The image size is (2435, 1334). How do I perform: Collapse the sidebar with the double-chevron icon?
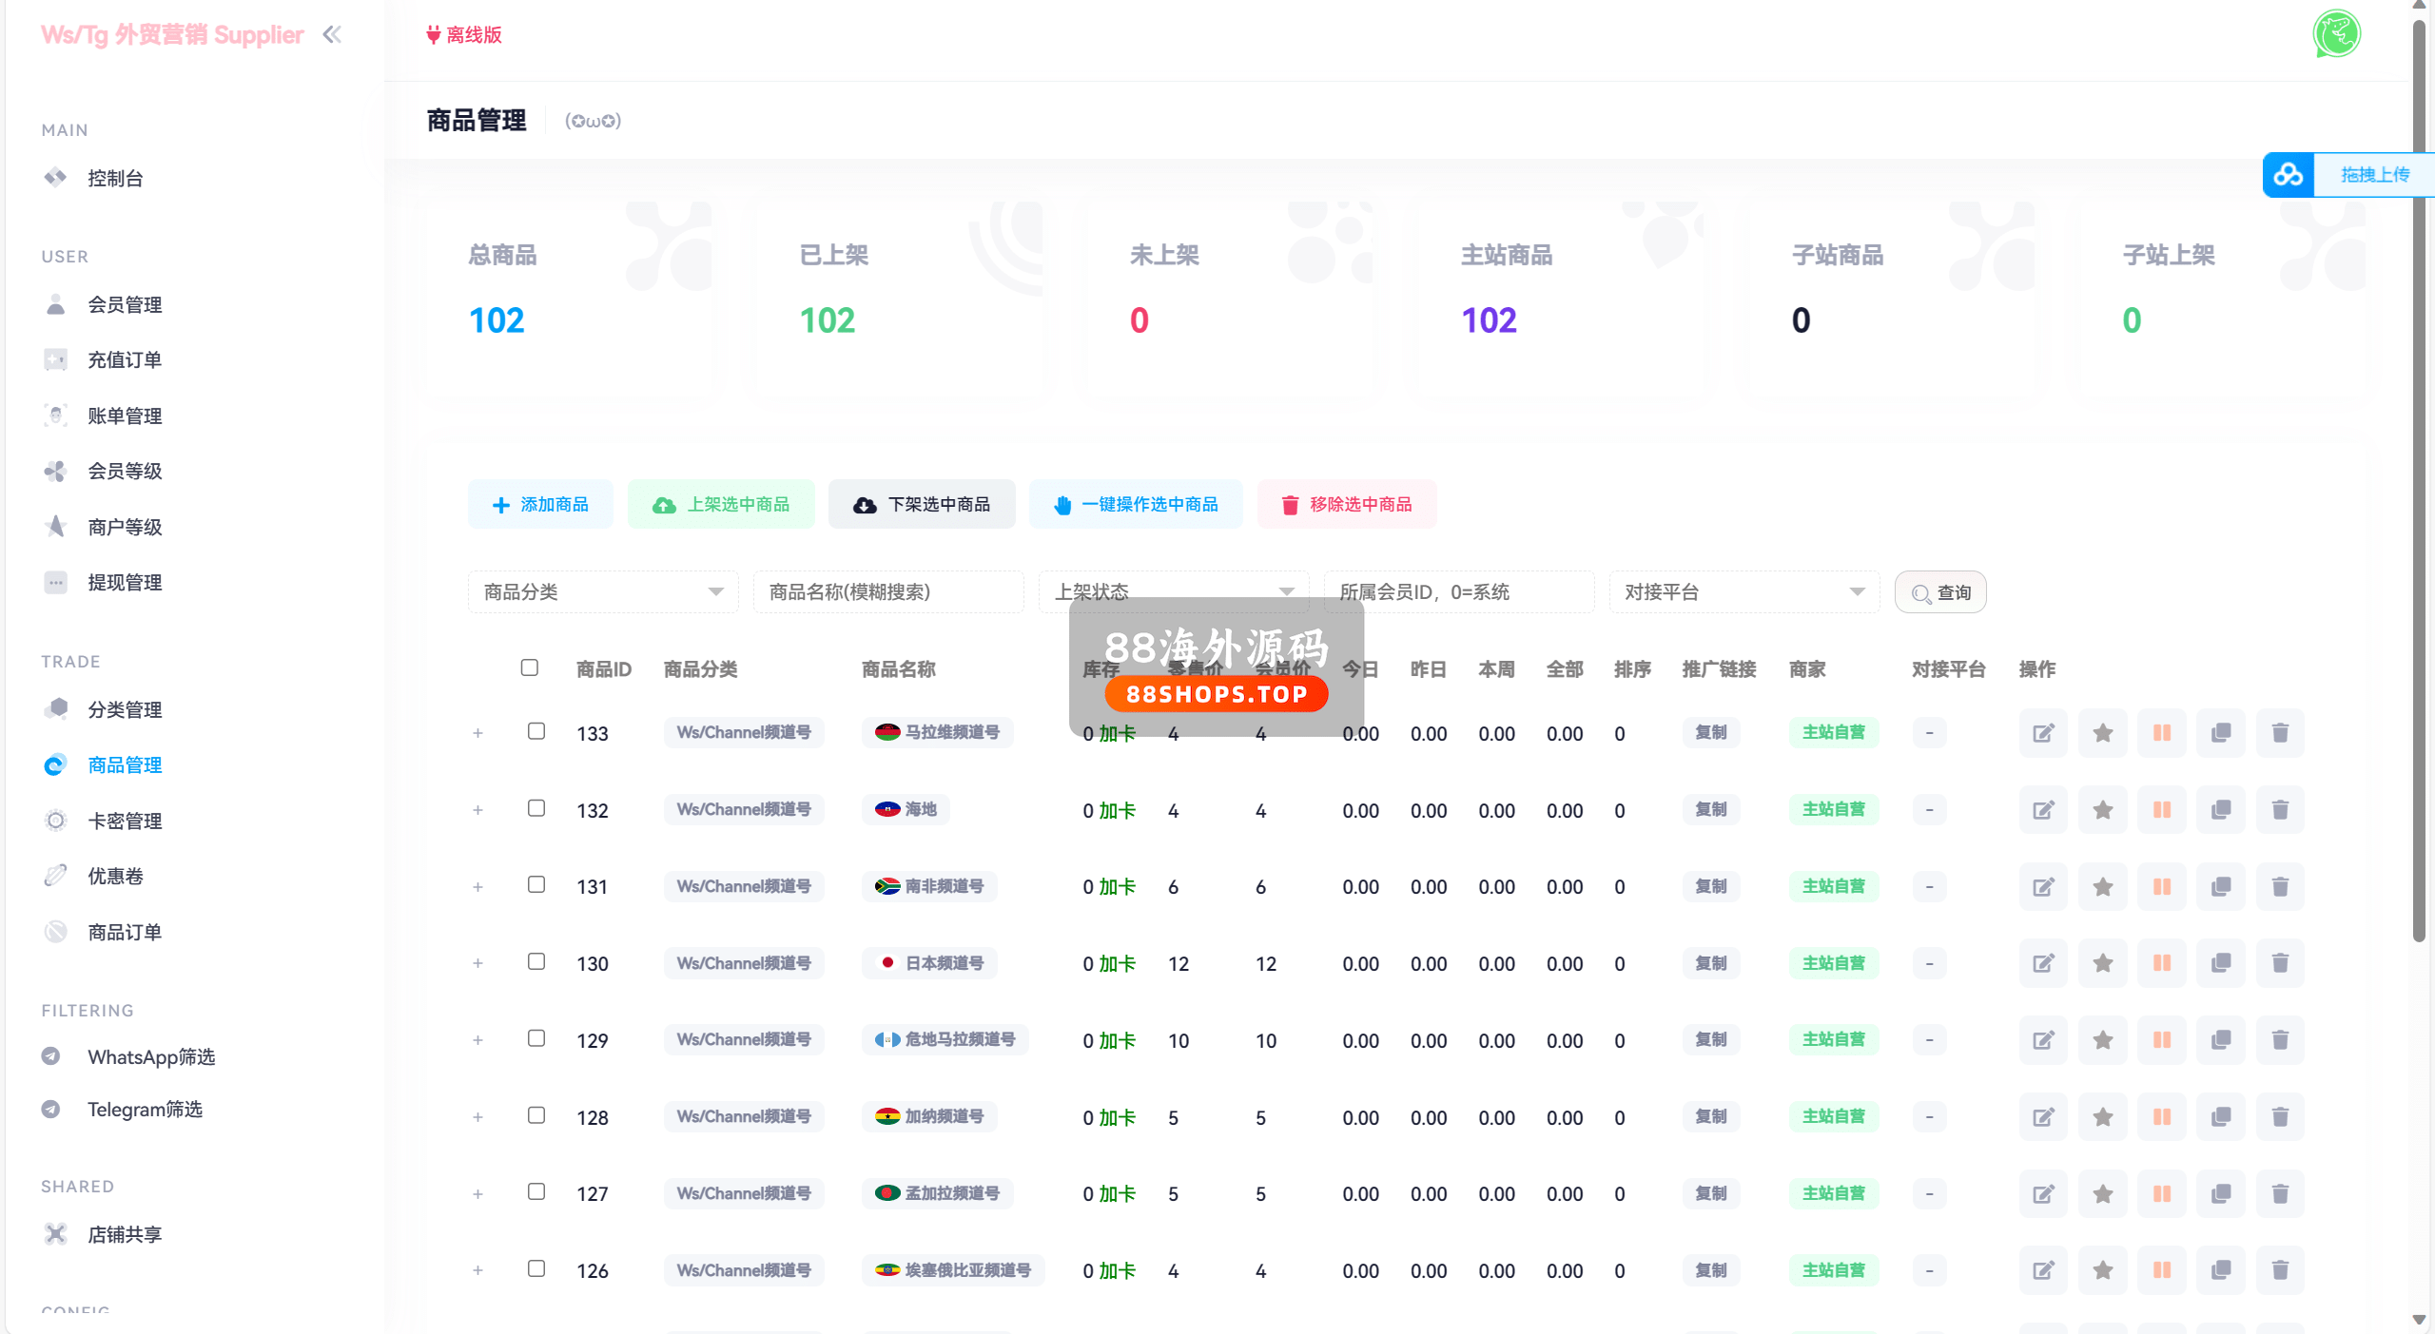tap(332, 35)
